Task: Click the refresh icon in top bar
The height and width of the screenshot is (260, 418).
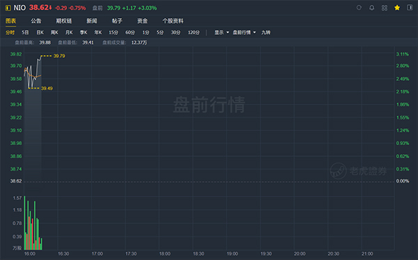Action: pos(359,8)
